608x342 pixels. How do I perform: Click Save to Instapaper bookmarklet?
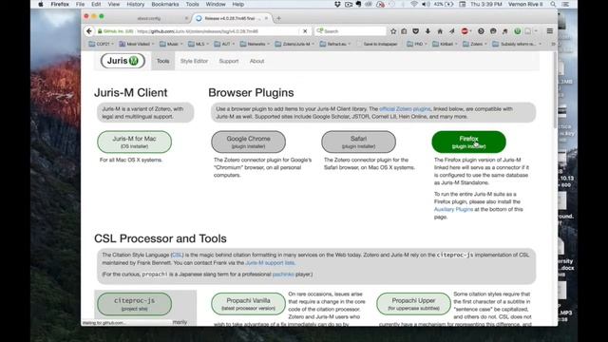(x=380, y=44)
